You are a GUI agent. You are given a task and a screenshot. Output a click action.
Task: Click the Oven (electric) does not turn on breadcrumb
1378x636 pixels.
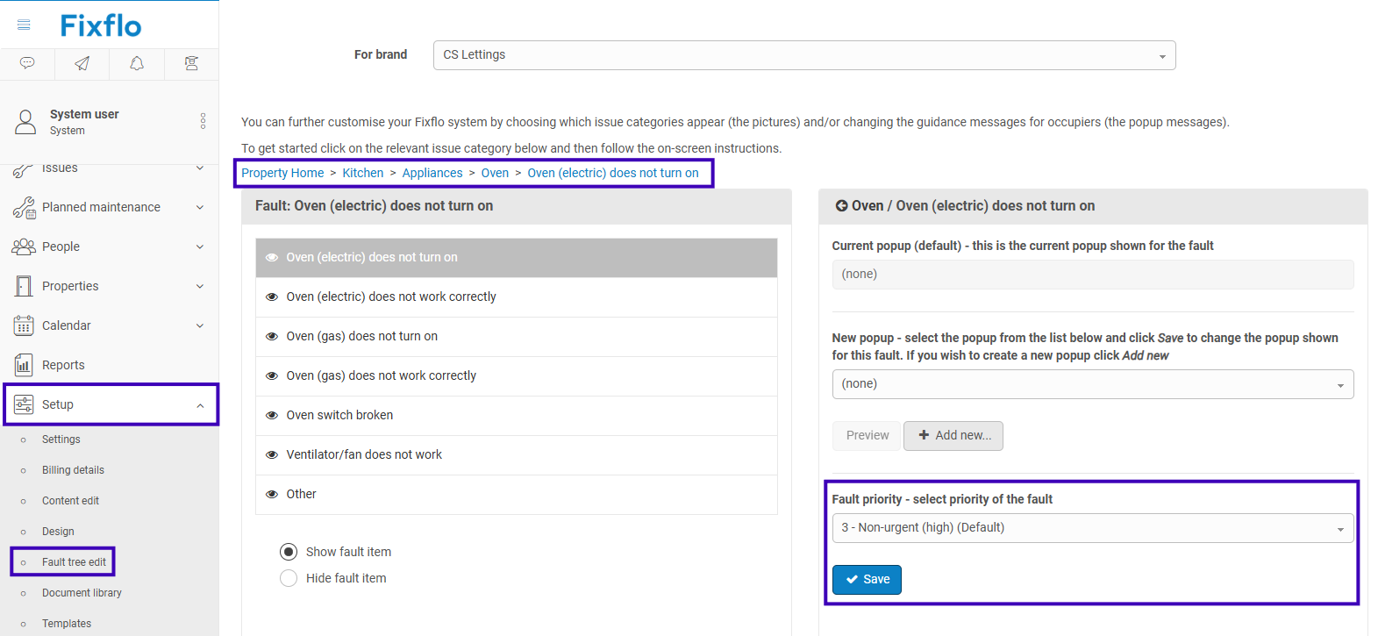click(613, 173)
